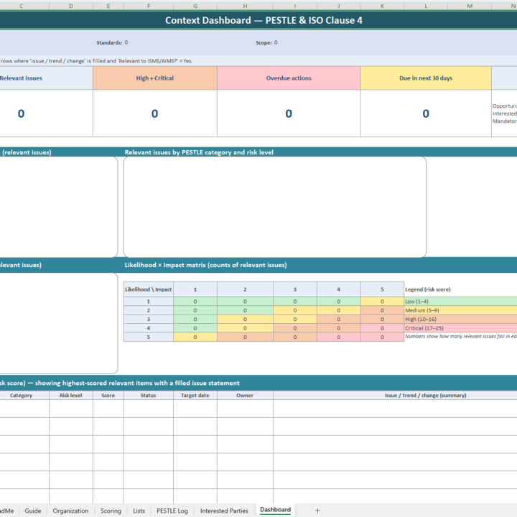This screenshot has height=517, width=517.
Task: Click the 'Risk level' table column header
Action: click(71, 396)
